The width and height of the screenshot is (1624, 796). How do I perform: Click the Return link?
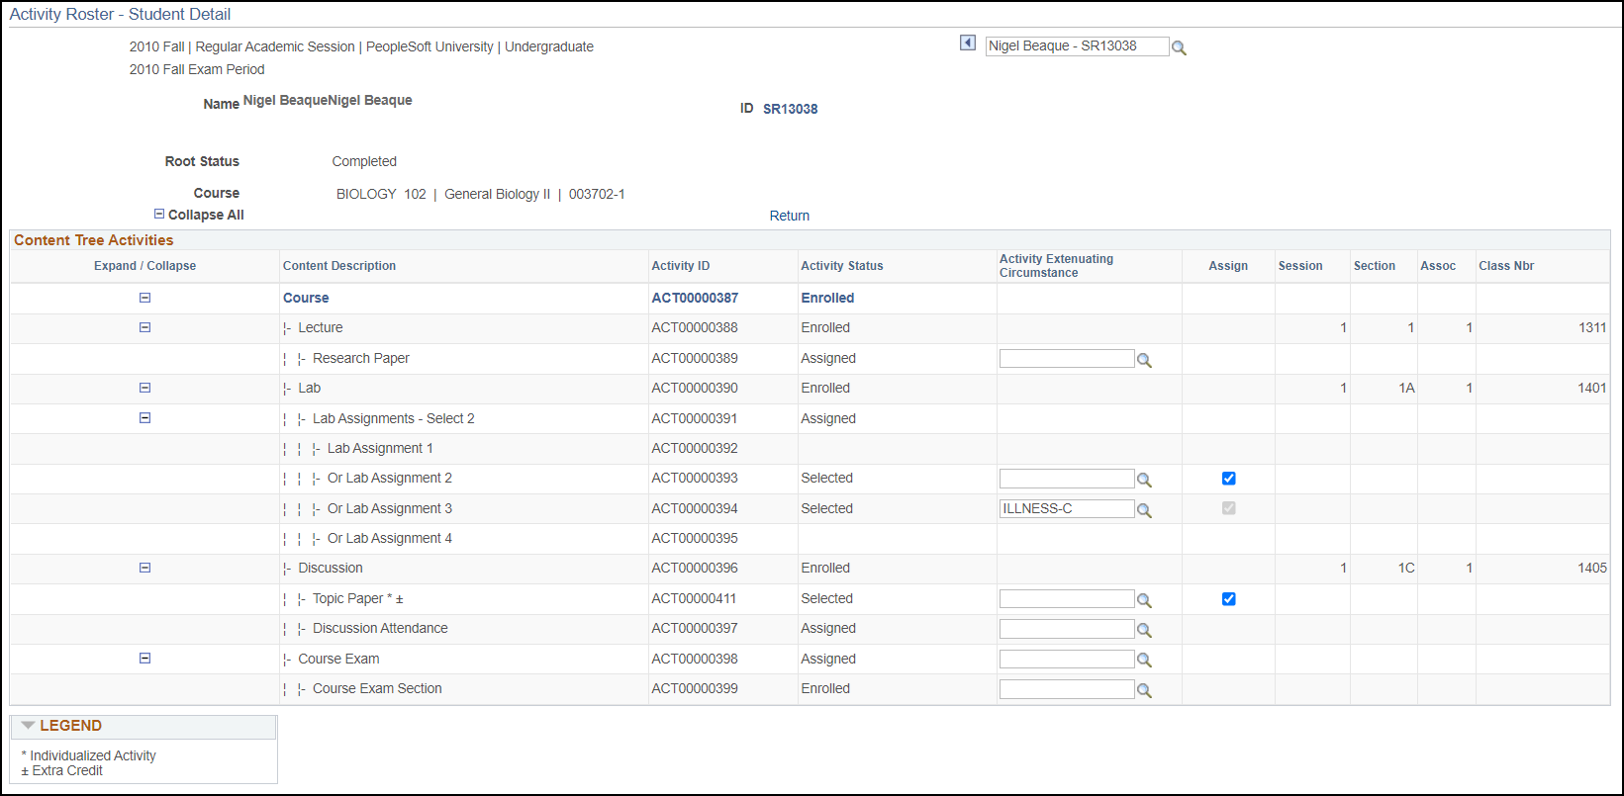790,216
